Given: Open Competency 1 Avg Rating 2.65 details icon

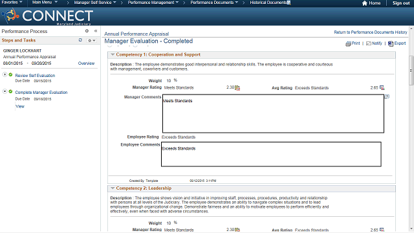Looking at the screenshot, I should click(x=382, y=88).
